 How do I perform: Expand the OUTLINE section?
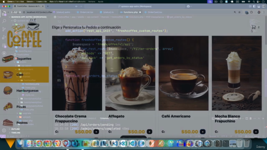[x=15, y=129]
